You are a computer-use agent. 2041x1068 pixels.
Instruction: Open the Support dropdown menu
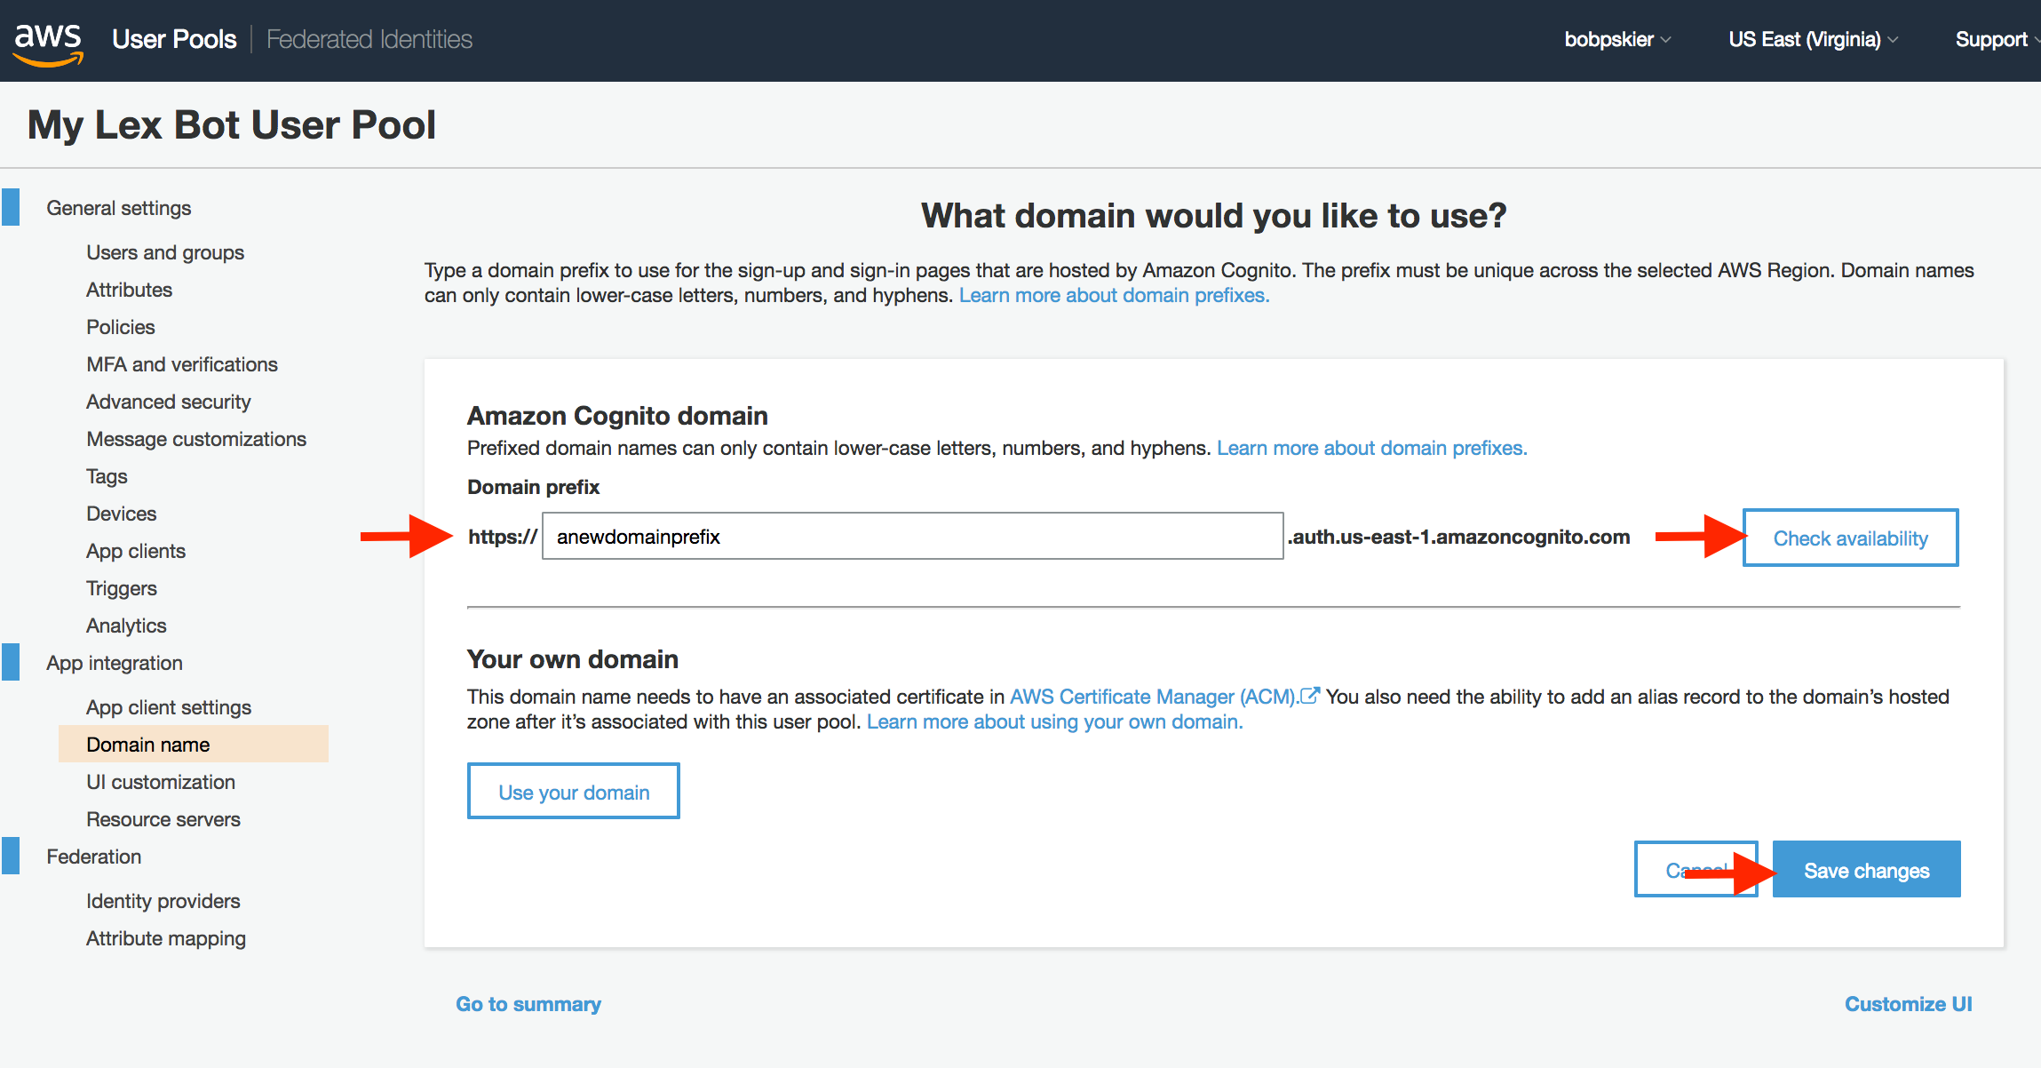(1997, 39)
